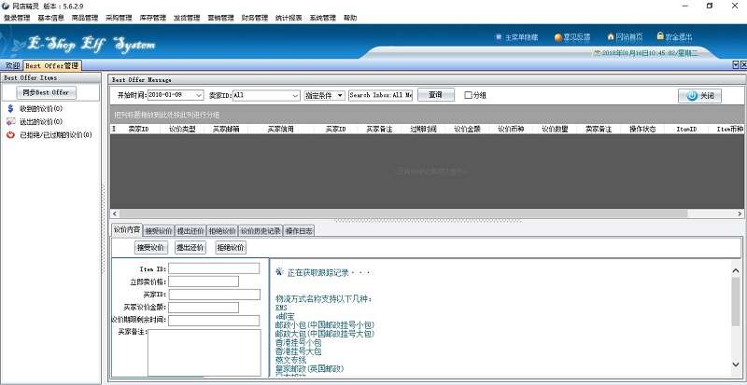
Task: Sort by the 过期时间 column header
Action: pos(424,129)
